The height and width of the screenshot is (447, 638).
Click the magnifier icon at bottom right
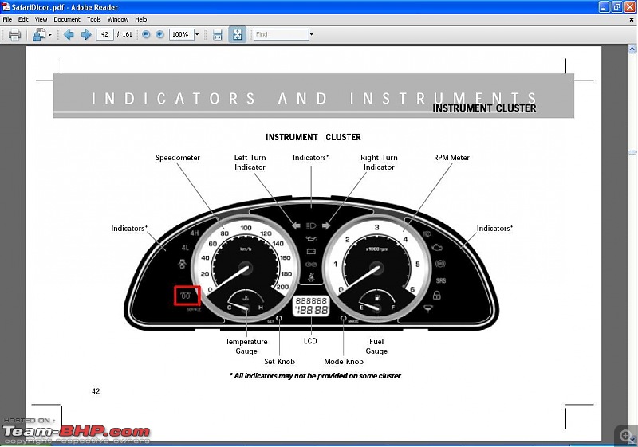click(626, 435)
